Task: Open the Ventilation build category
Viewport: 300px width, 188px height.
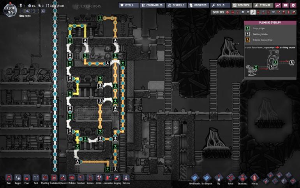Action: click(54, 179)
